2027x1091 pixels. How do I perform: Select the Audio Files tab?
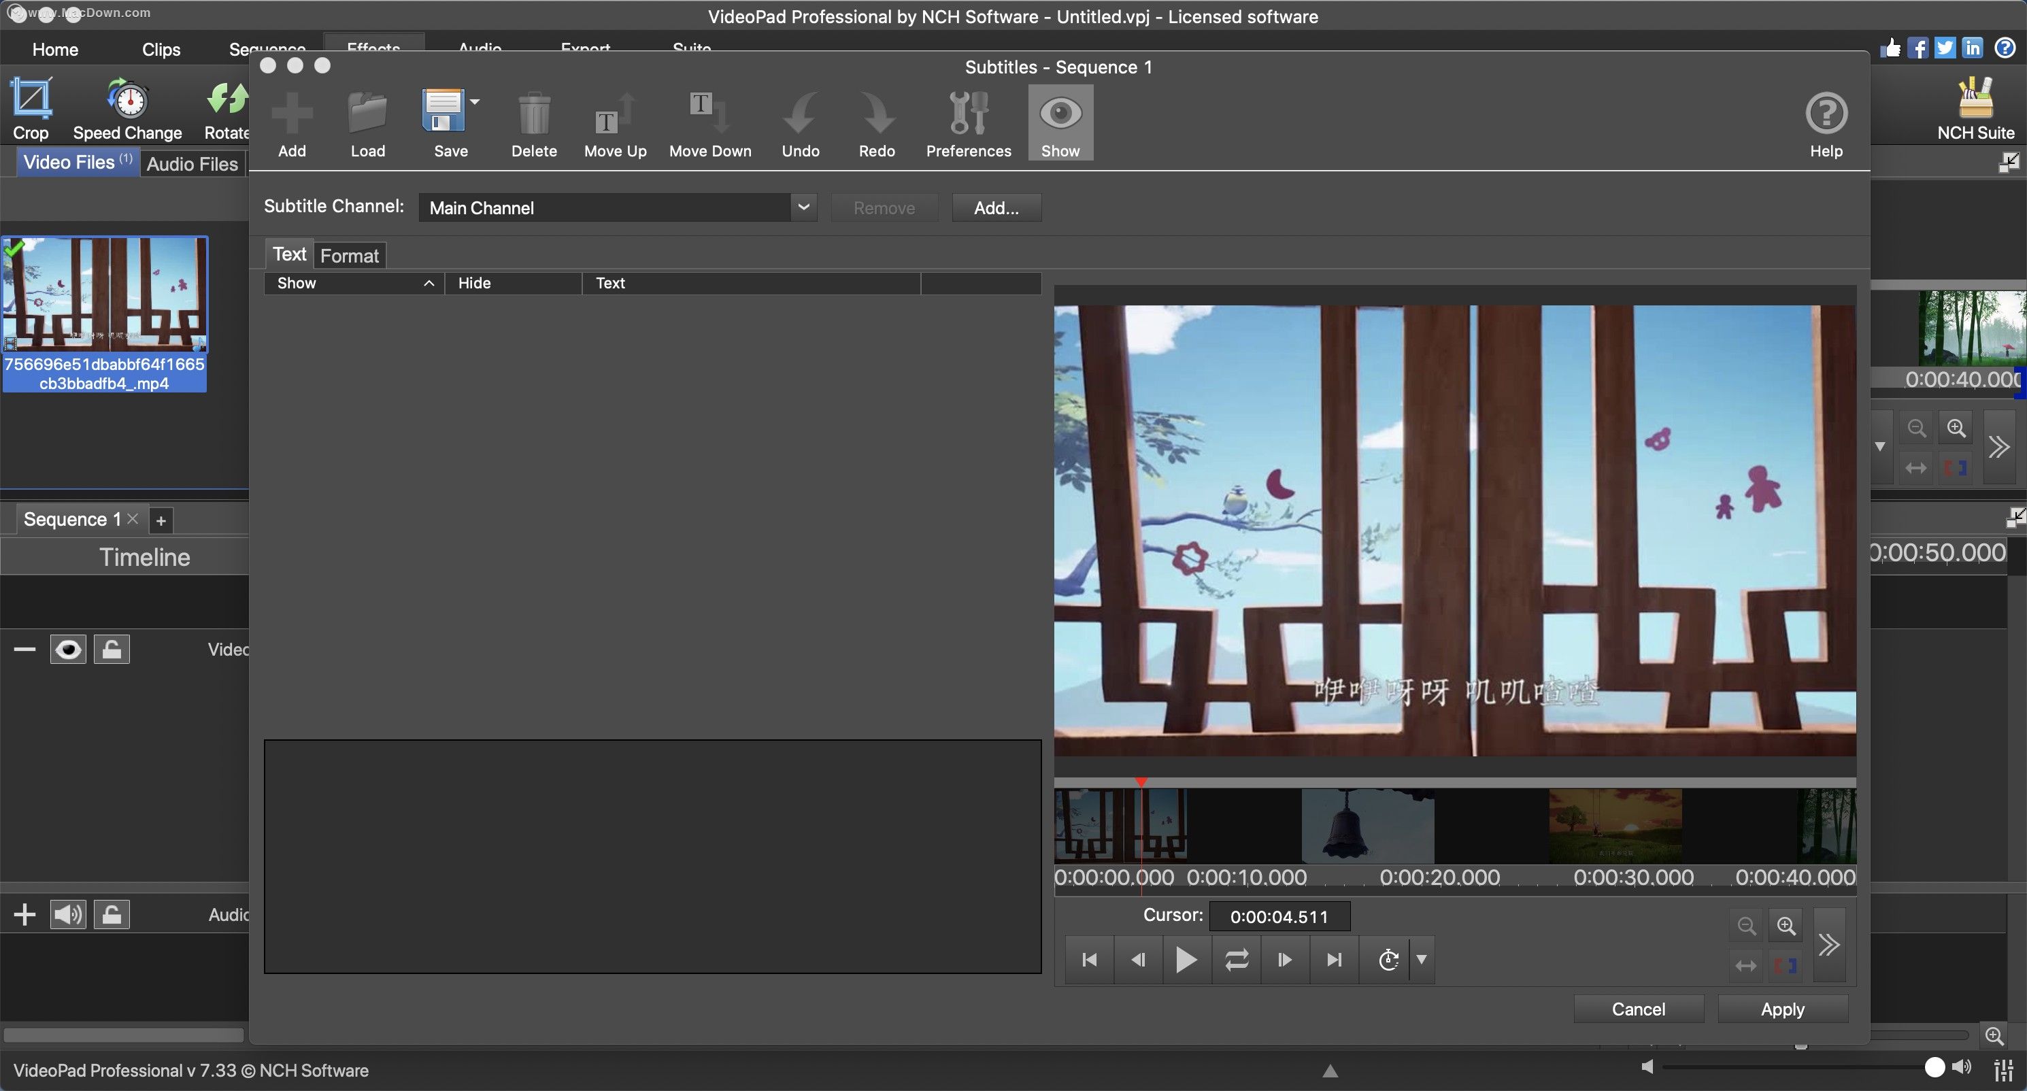tap(192, 164)
